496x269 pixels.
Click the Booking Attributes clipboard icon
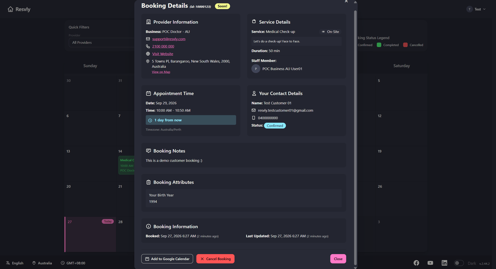[148, 182]
